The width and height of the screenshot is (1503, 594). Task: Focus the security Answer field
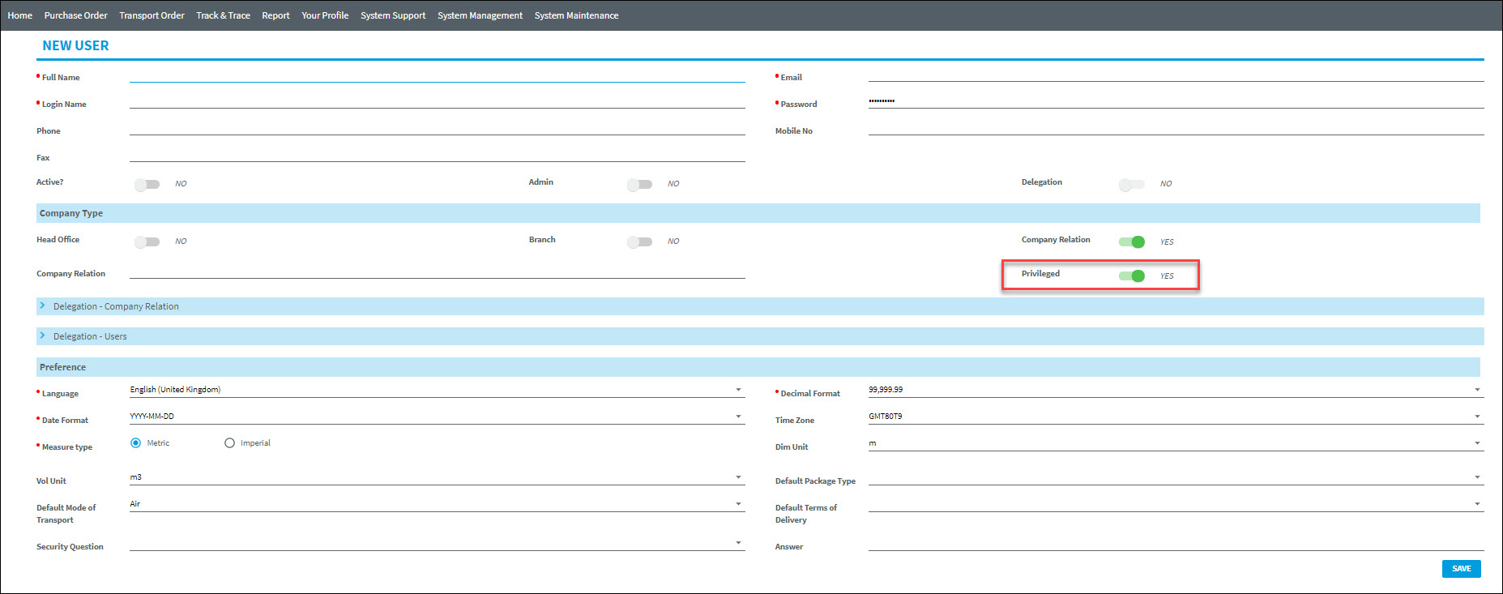click(x=1176, y=544)
